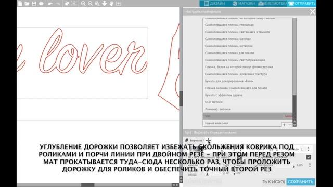Viewport: 333px width, 187px height.
Task: Select the 'User Defined' material
Action: [248, 102]
